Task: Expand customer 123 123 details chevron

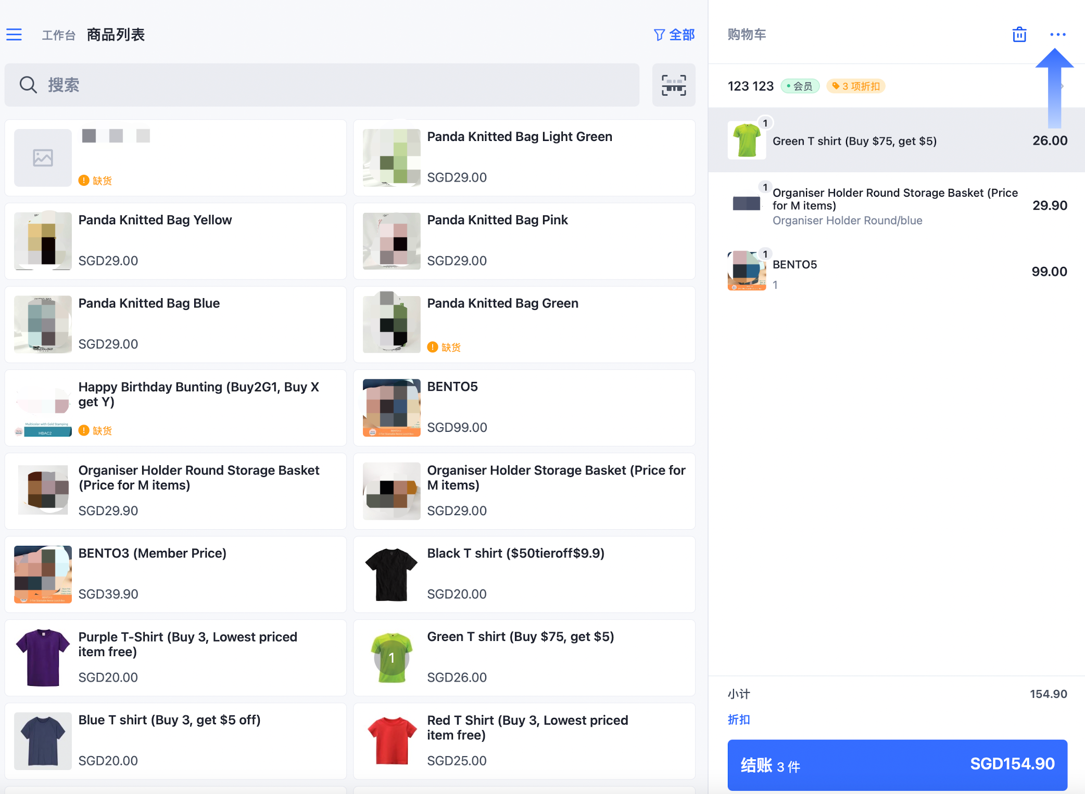Action: pyautogui.click(x=1062, y=86)
